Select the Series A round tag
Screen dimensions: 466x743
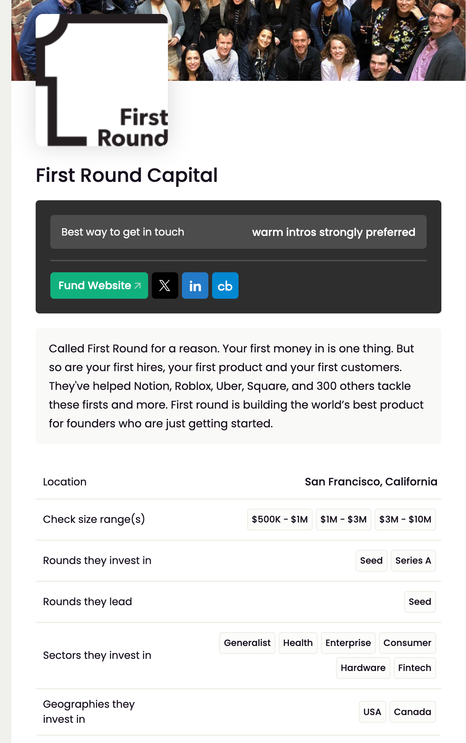(x=413, y=560)
